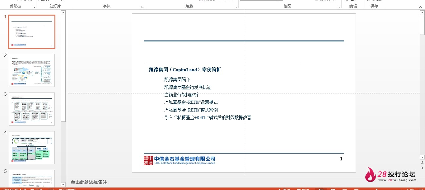Click the 段落 group label

pyautogui.click(x=189, y=6)
